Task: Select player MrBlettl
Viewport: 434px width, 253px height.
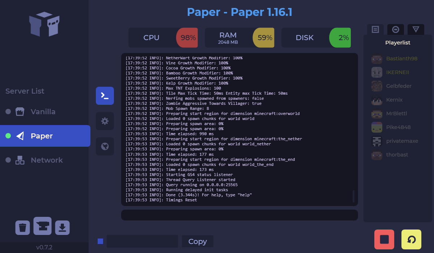Action: [397, 113]
